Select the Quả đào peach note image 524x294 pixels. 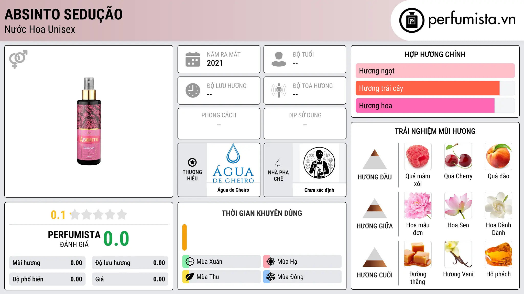pyautogui.click(x=498, y=156)
